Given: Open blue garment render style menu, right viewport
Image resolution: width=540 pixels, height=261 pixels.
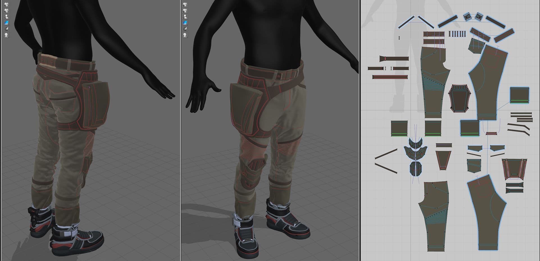Looking at the screenshot, I should (185, 23).
